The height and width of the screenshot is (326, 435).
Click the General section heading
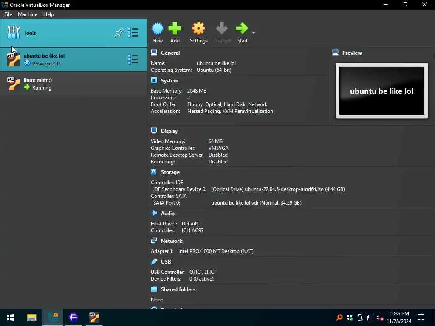[170, 53]
